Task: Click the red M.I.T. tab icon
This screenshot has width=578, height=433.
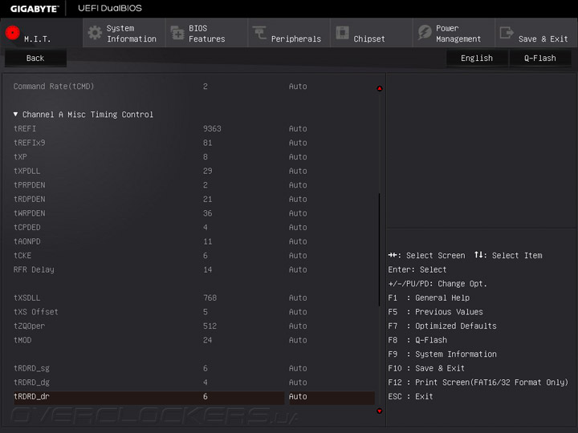Action: click(12, 33)
